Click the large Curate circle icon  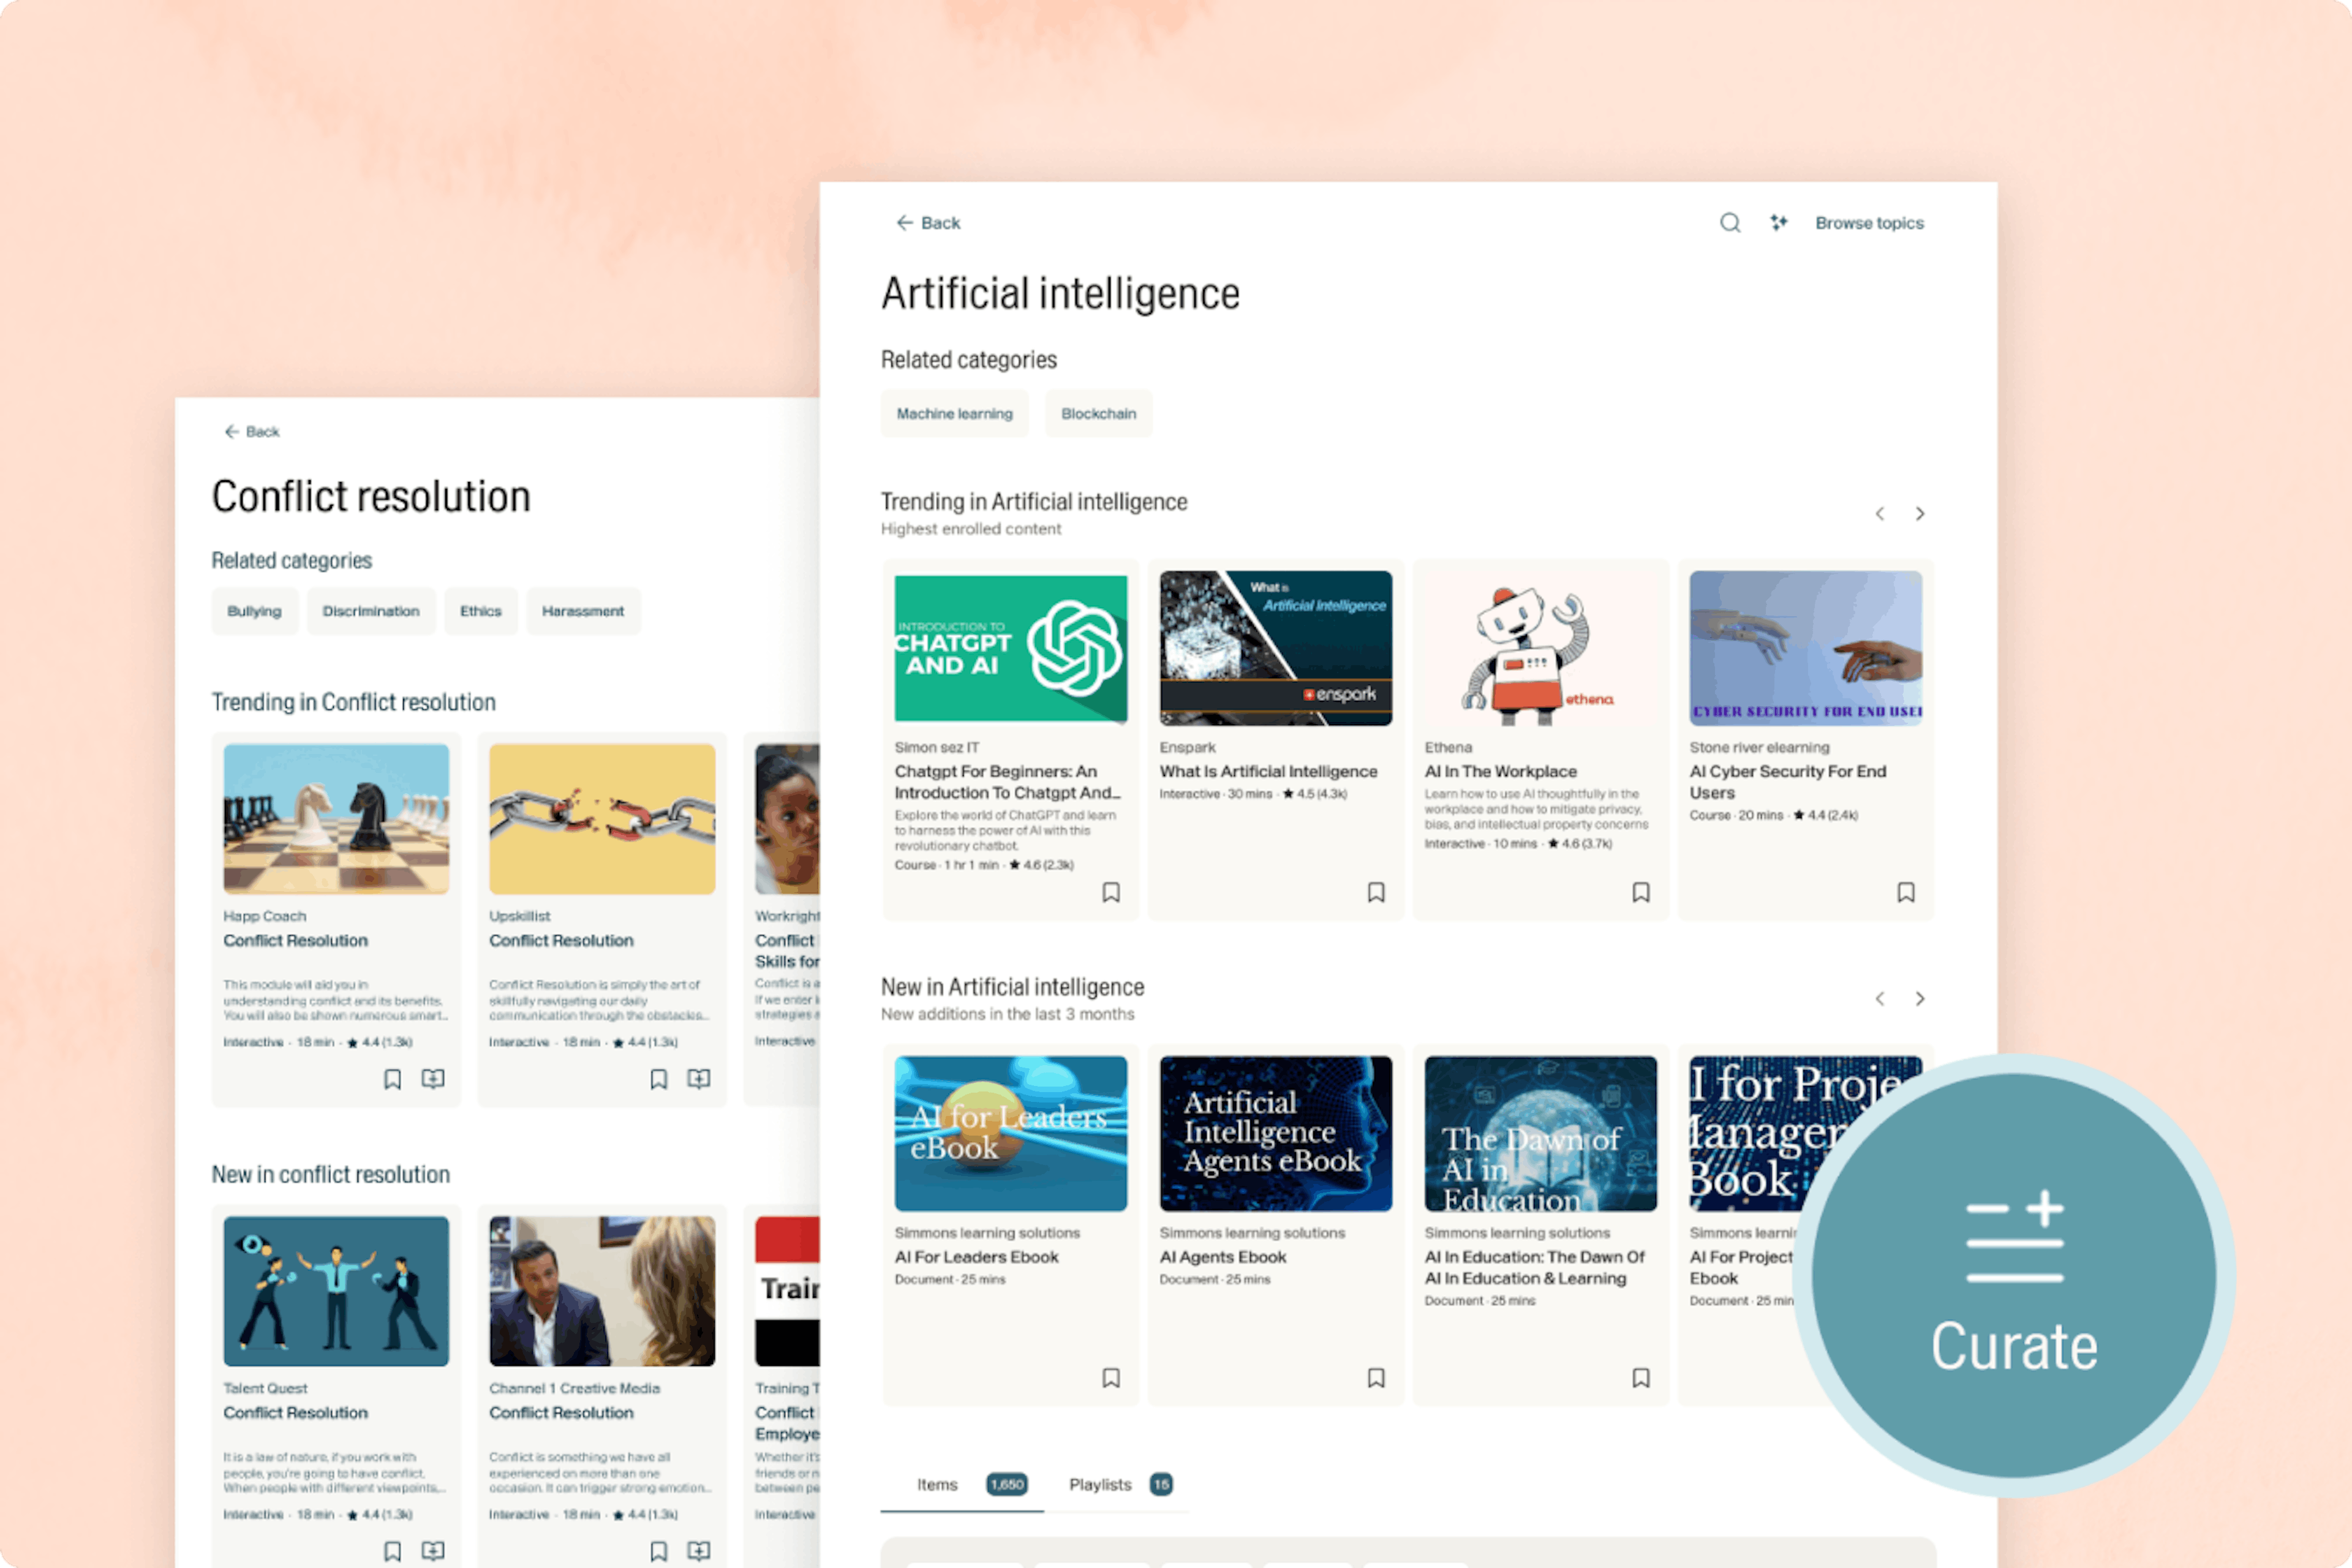[x=2014, y=1275]
